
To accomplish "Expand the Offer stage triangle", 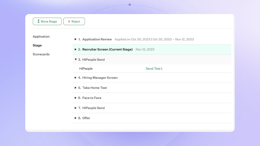I will pyautogui.click(x=75, y=118).
